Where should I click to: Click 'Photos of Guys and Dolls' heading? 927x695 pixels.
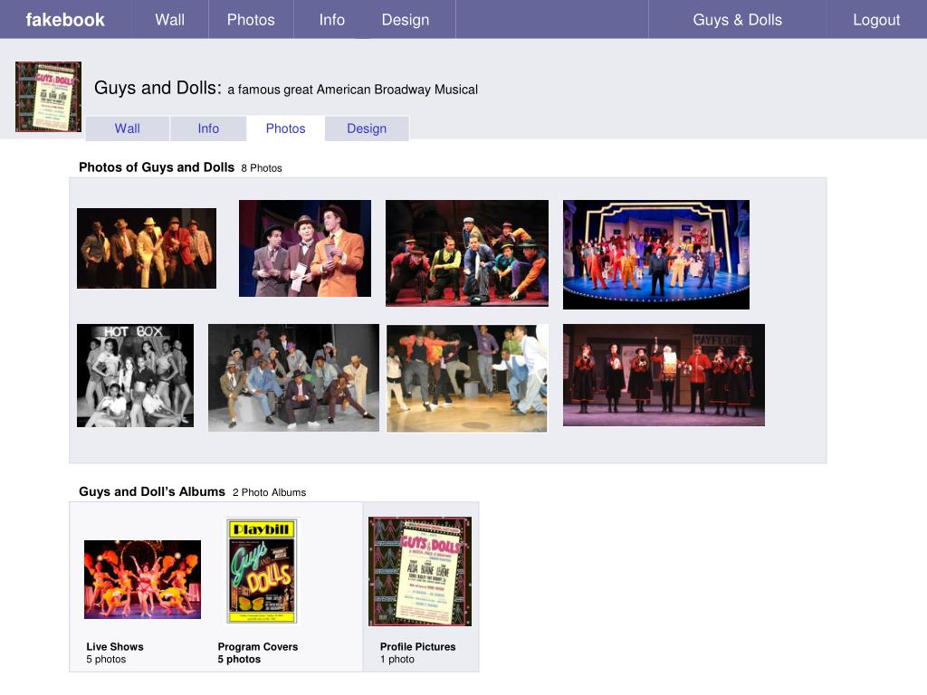click(x=157, y=167)
